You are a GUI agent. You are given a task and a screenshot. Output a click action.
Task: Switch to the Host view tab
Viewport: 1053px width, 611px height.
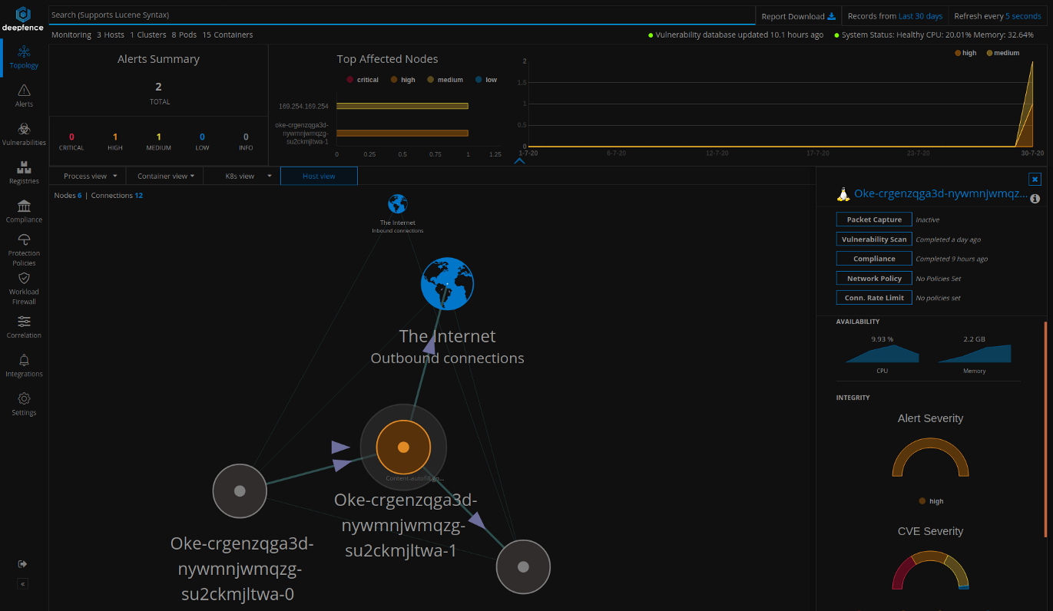click(319, 176)
